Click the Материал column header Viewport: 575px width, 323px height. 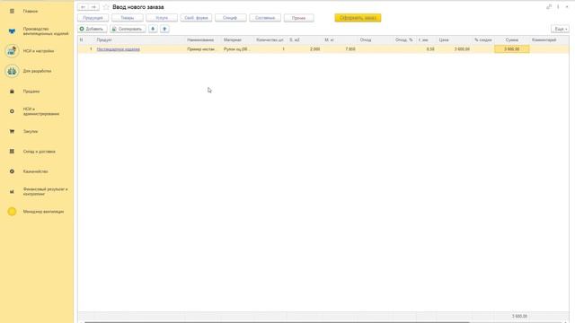point(237,39)
